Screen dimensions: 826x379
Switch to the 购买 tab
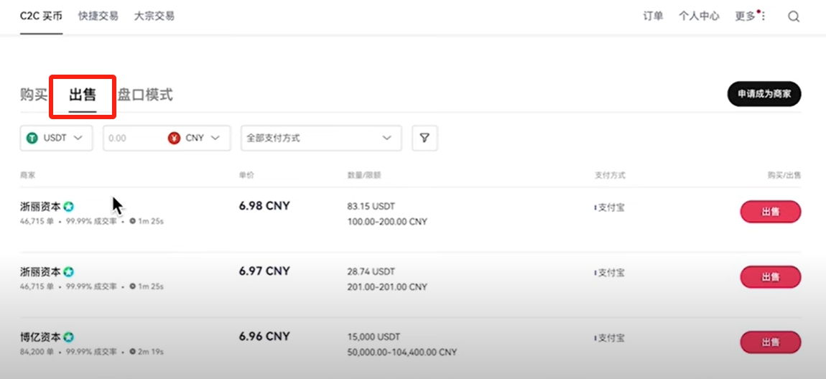[x=34, y=95]
